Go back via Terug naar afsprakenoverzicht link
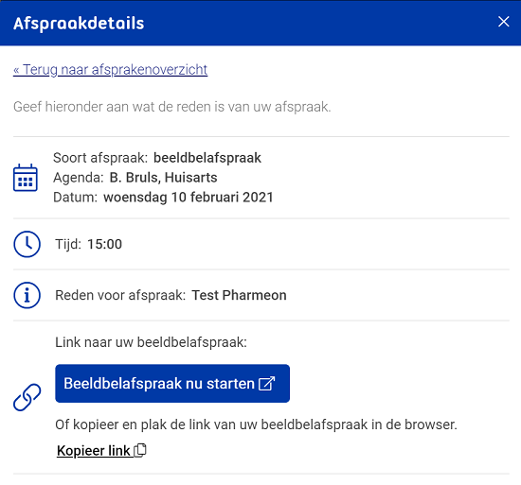The height and width of the screenshot is (485, 521). pyautogui.click(x=110, y=70)
